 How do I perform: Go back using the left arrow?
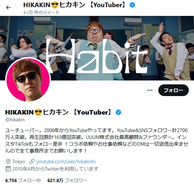coord(8,7)
